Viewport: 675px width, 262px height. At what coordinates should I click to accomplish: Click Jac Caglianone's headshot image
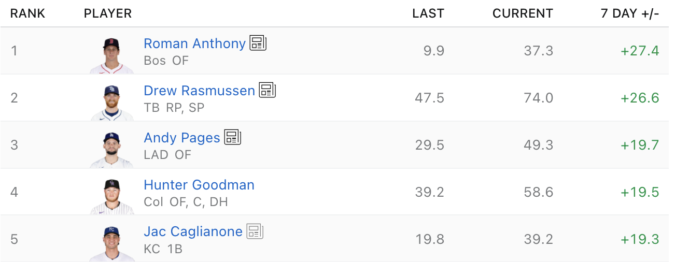click(111, 243)
